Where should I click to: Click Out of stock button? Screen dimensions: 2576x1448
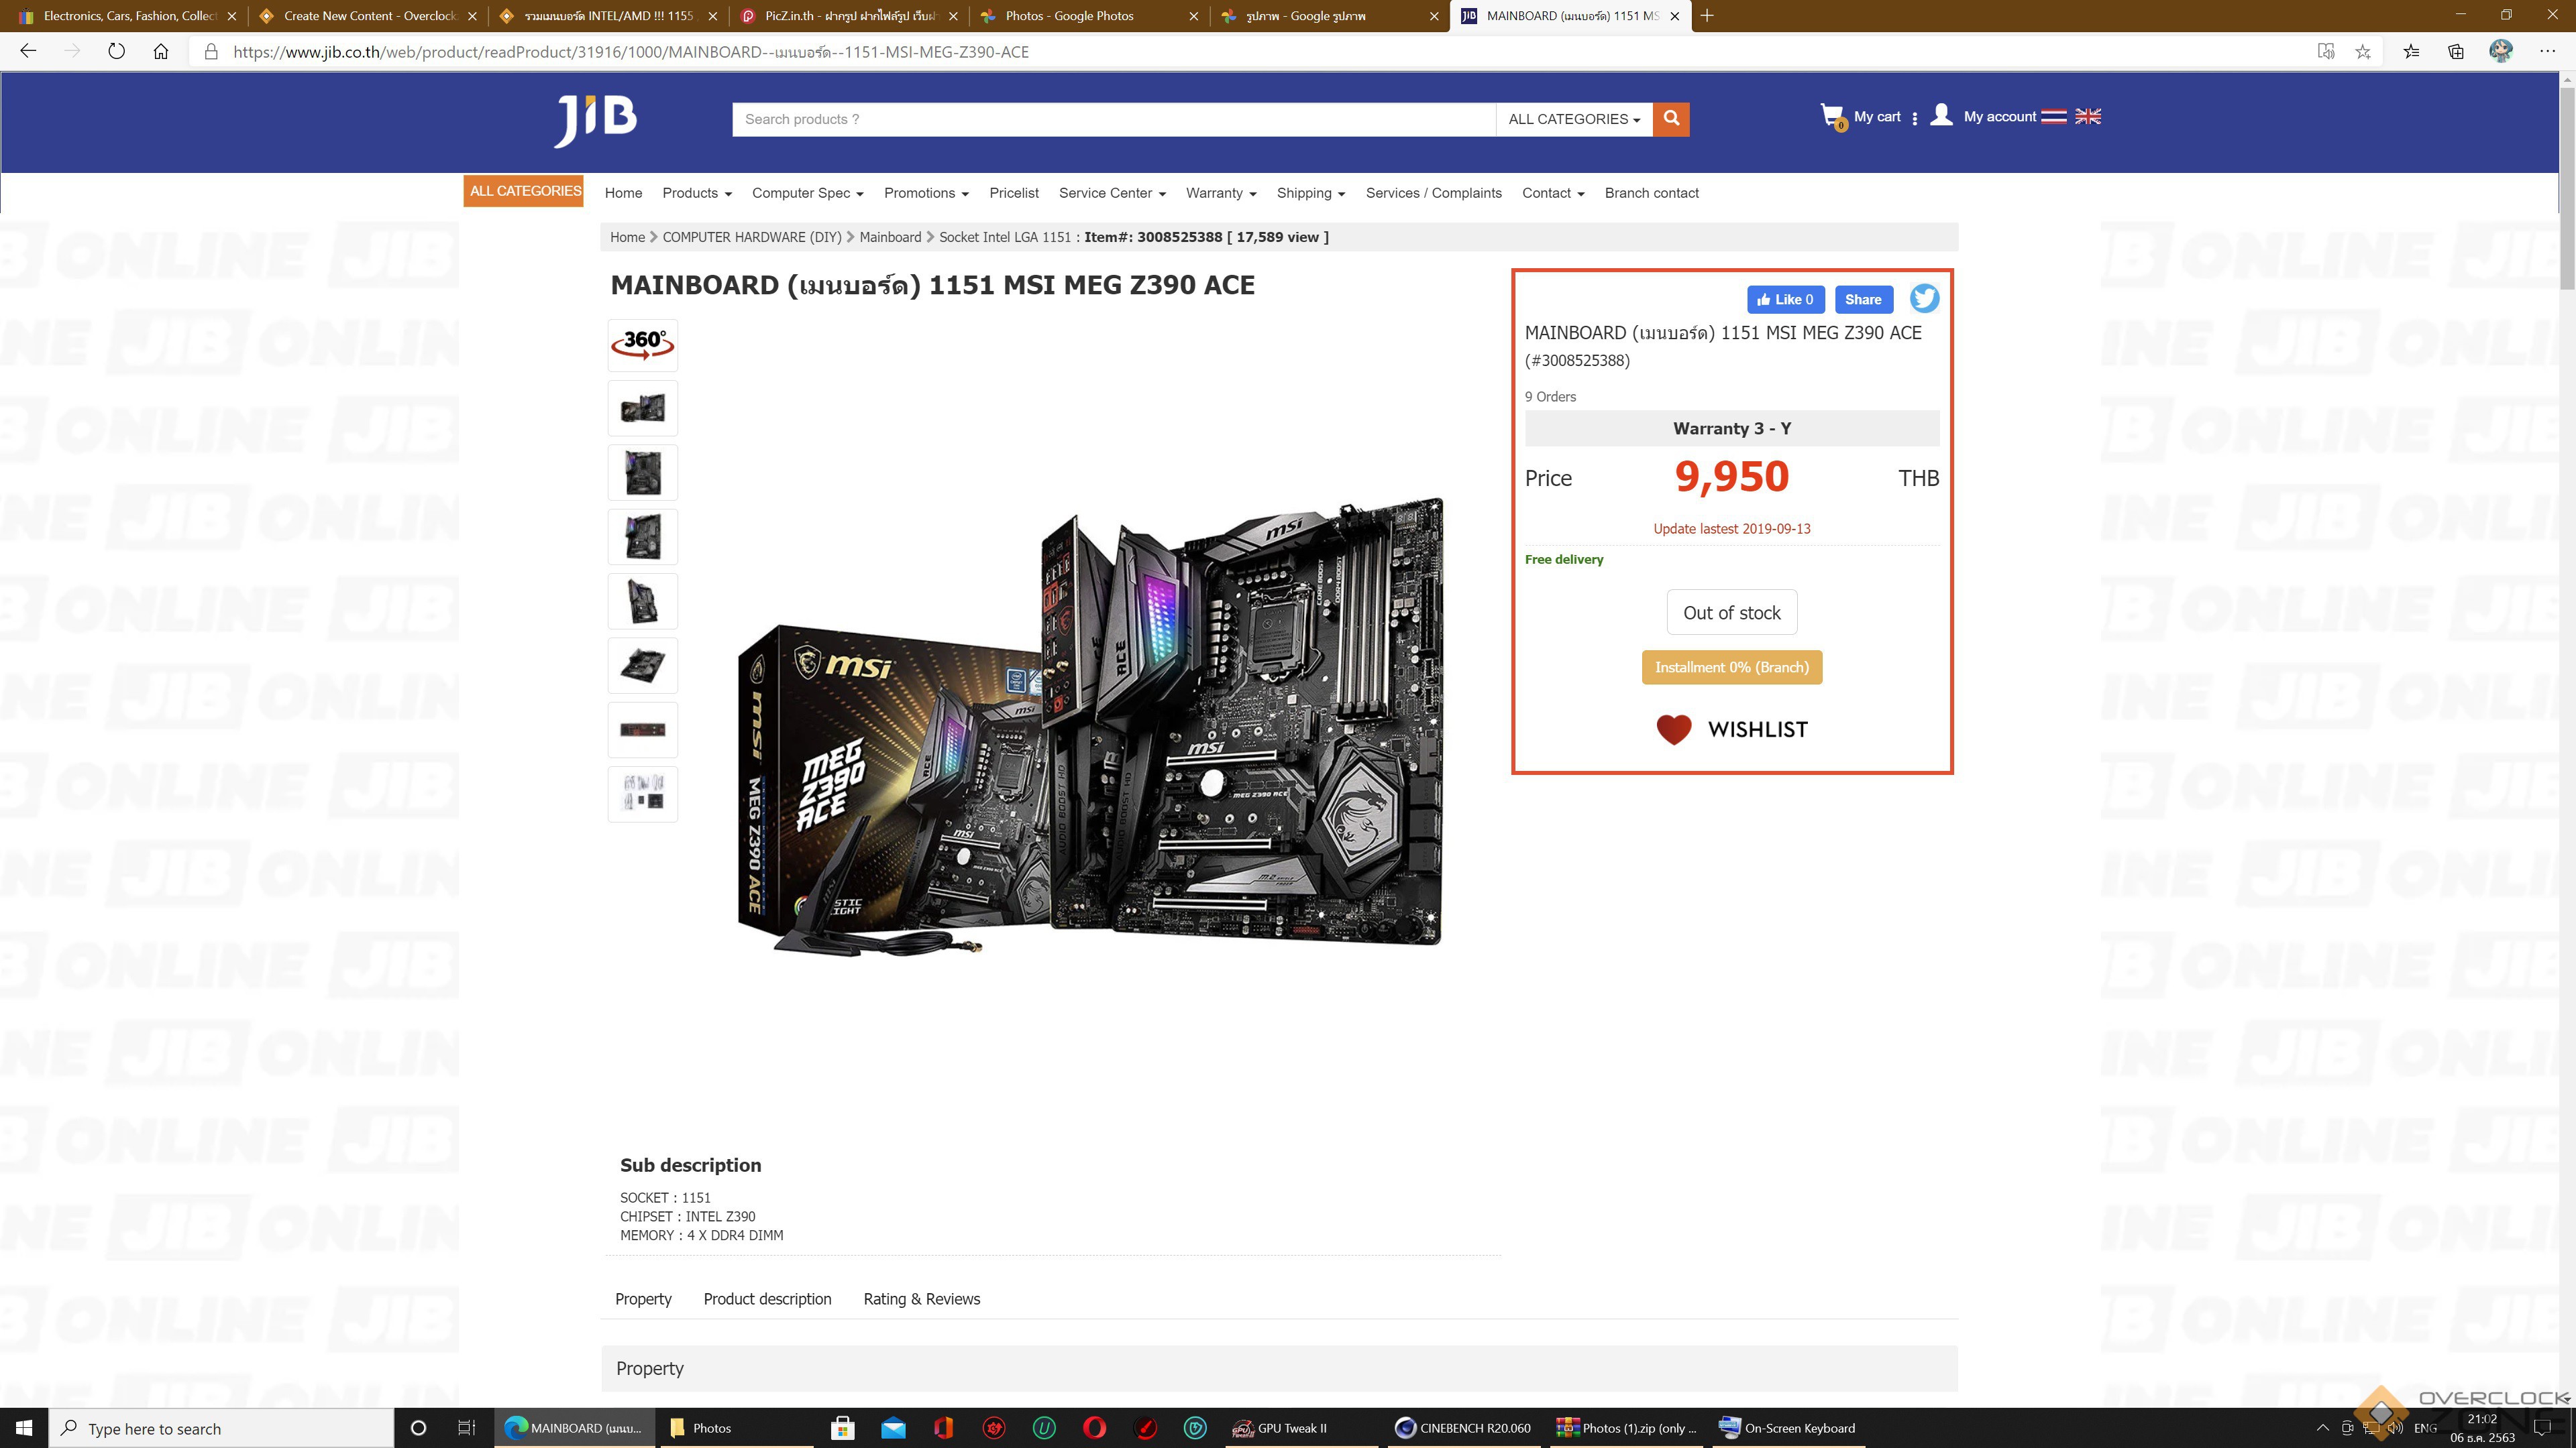coord(1731,613)
